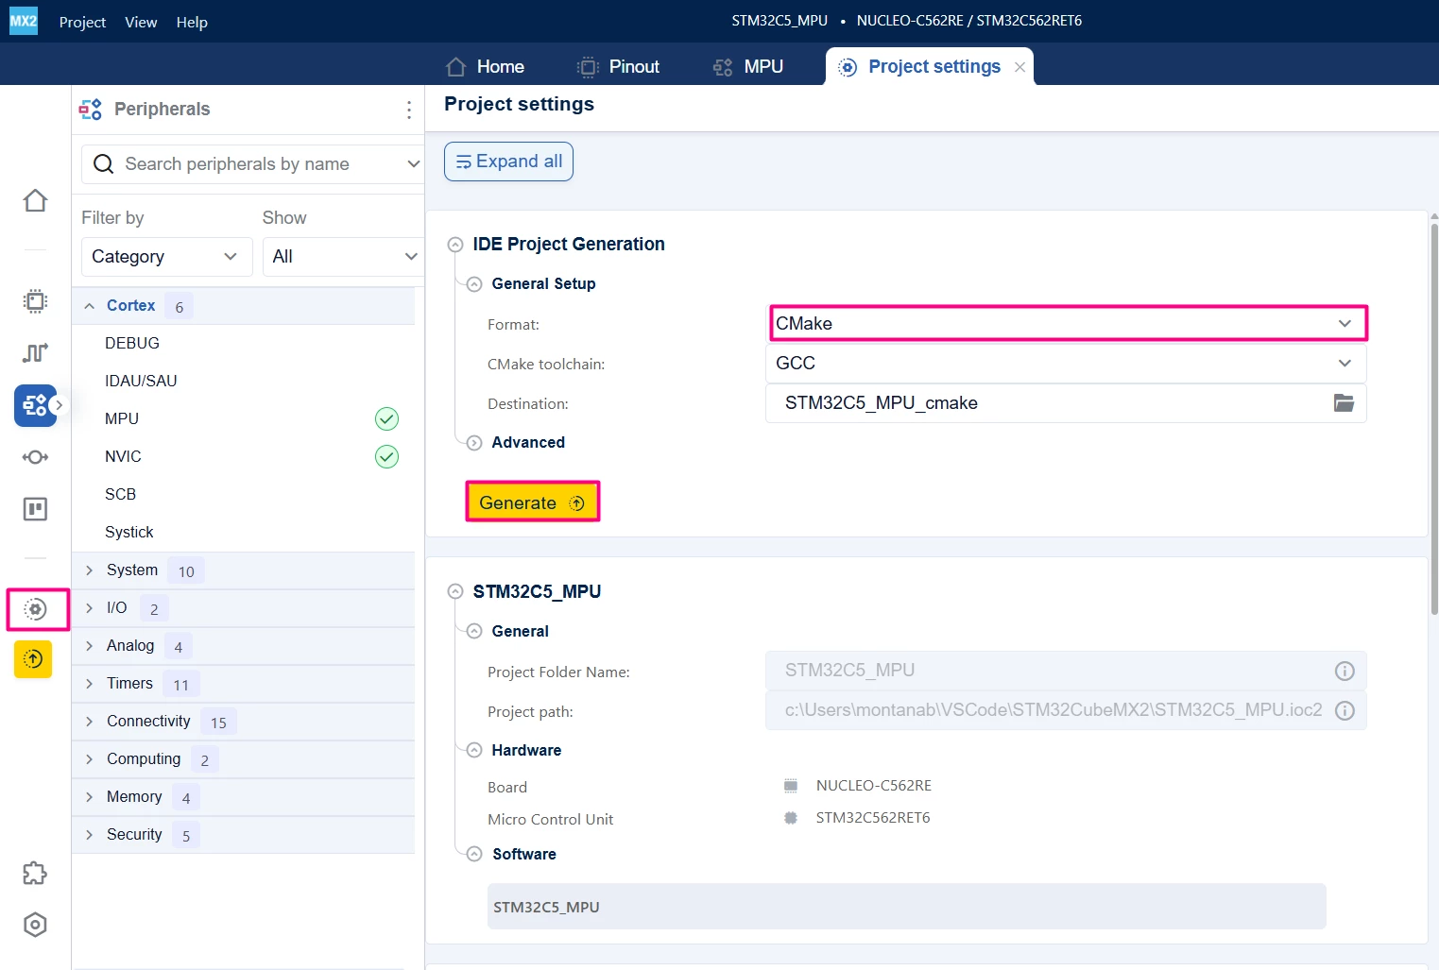Open the Help menu
The image size is (1439, 970).
(x=192, y=22)
